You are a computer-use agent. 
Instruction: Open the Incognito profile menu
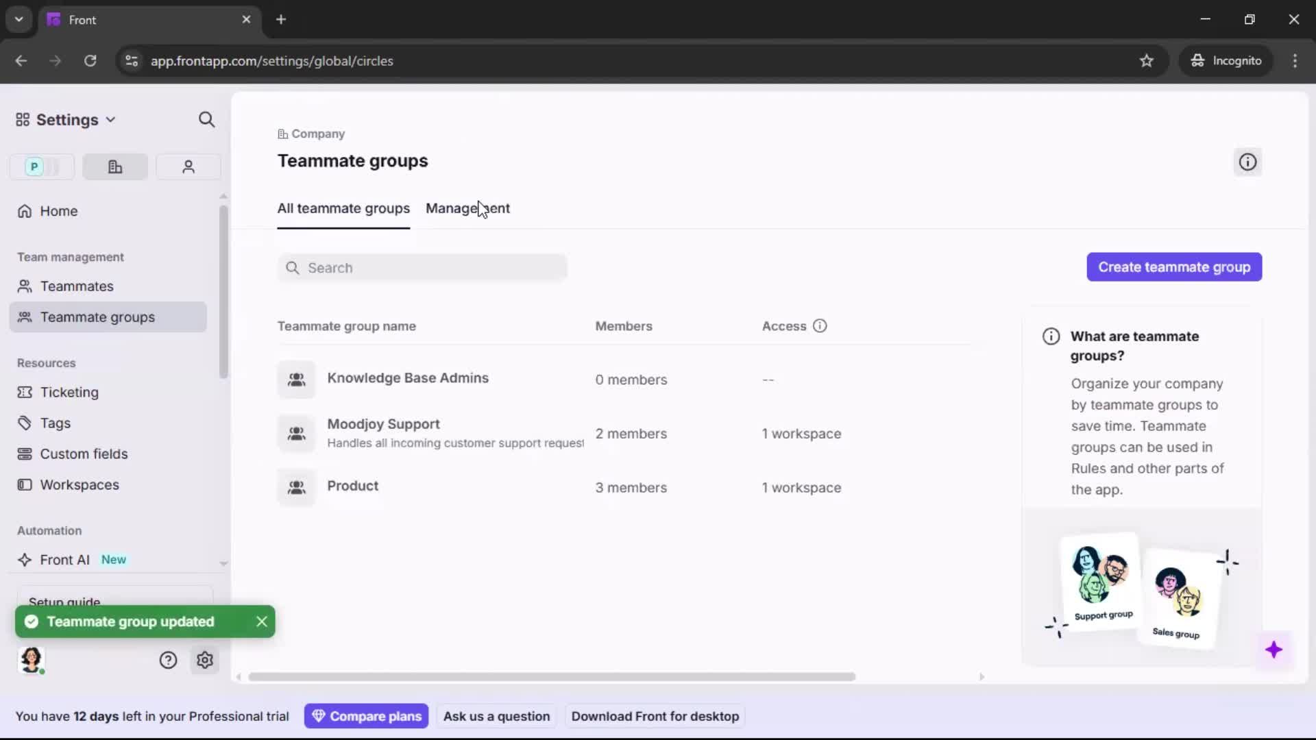click(1226, 60)
